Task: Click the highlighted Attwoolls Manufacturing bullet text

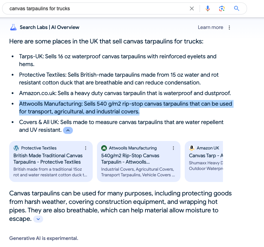Action: coord(126,108)
